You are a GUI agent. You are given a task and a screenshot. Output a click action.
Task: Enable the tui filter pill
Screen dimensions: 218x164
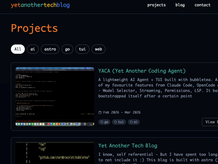pyautogui.click(x=82, y=49)
